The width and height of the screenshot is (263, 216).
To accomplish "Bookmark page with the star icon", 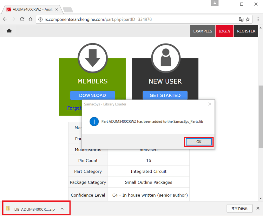I will tap(248, 19).
